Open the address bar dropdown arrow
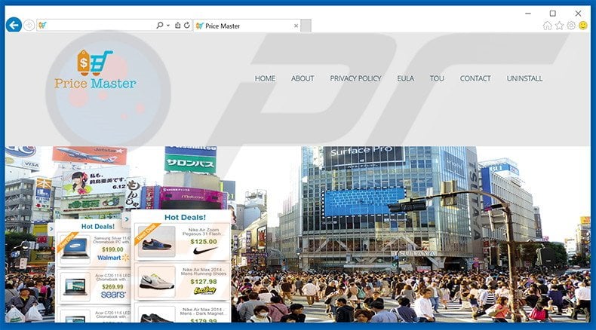Viewport: 596px width, 330px height. (168, 26)
